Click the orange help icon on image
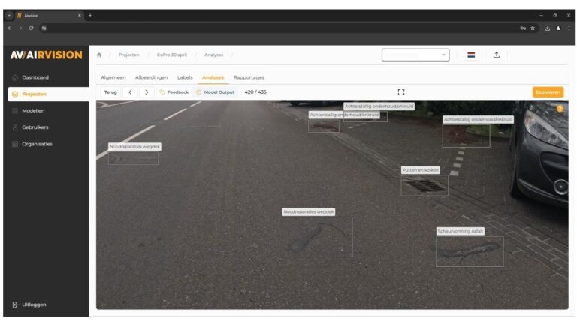The width and height of the screenshot is (577, 324). (560, 109)
